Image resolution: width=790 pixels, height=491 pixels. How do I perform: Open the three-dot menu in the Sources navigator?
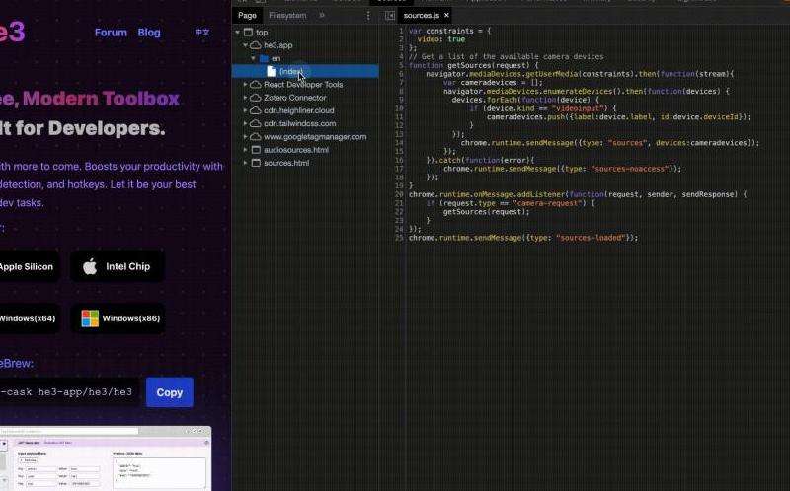pyautogui.click(x=368, y=16)
